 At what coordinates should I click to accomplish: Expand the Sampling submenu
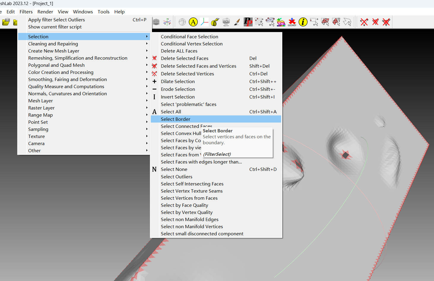click(84, 129)
